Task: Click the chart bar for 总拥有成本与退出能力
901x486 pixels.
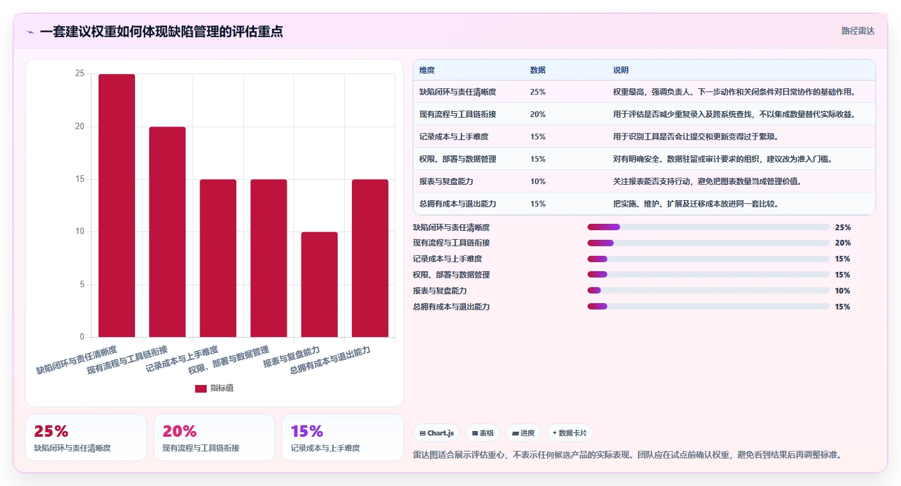Action: click(370, 258)
